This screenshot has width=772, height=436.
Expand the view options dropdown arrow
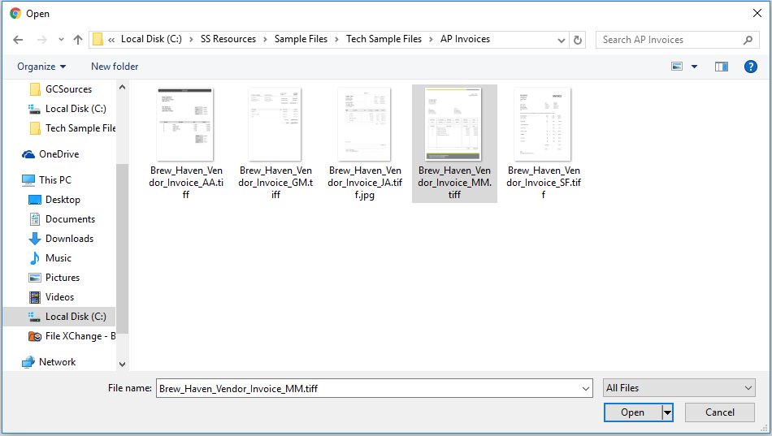tap(694, 67)
